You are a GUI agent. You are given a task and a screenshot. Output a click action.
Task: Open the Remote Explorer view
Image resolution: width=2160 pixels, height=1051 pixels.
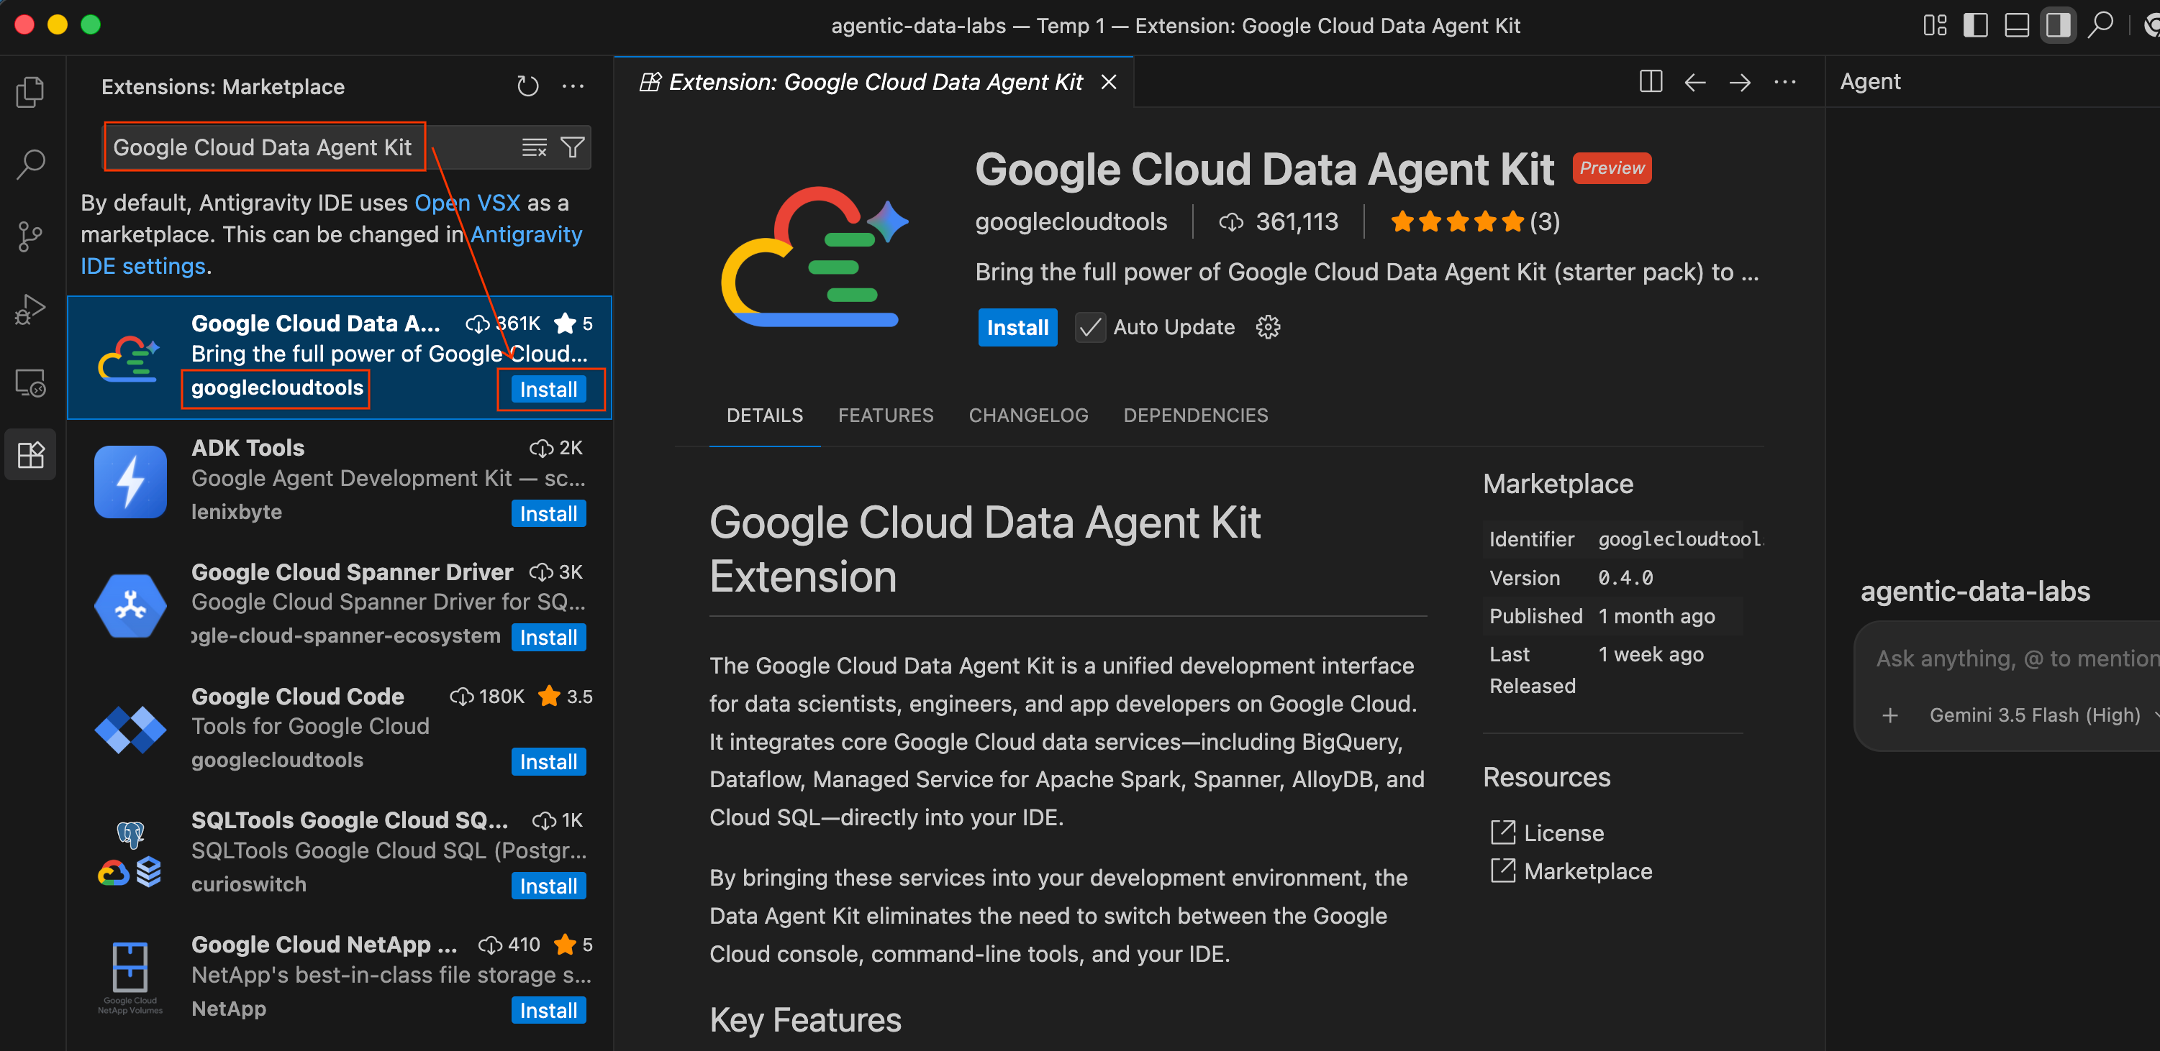[31, 382]
